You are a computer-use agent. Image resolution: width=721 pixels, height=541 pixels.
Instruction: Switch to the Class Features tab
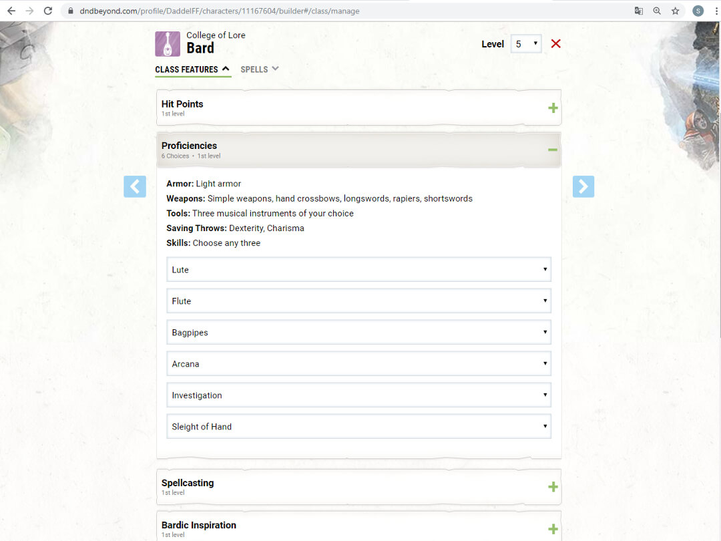192,69
